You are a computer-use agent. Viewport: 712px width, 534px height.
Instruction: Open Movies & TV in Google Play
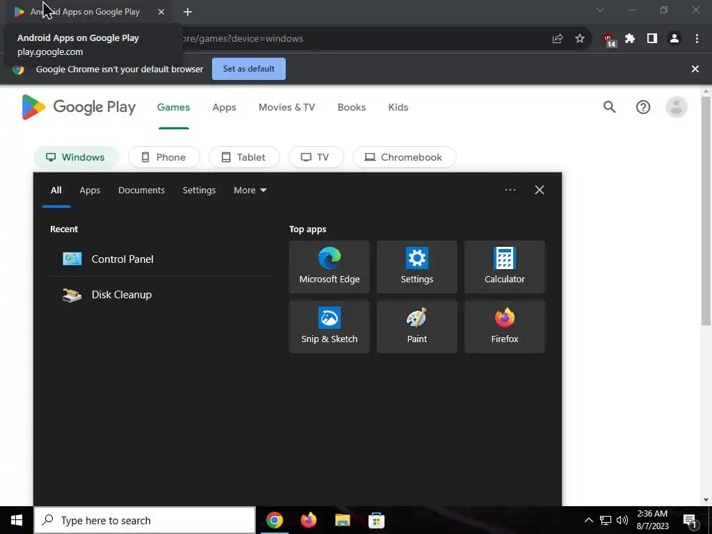click(286, 108)
